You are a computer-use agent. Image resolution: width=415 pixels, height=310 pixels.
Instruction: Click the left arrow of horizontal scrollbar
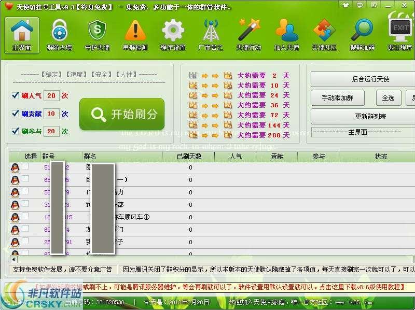13,259
